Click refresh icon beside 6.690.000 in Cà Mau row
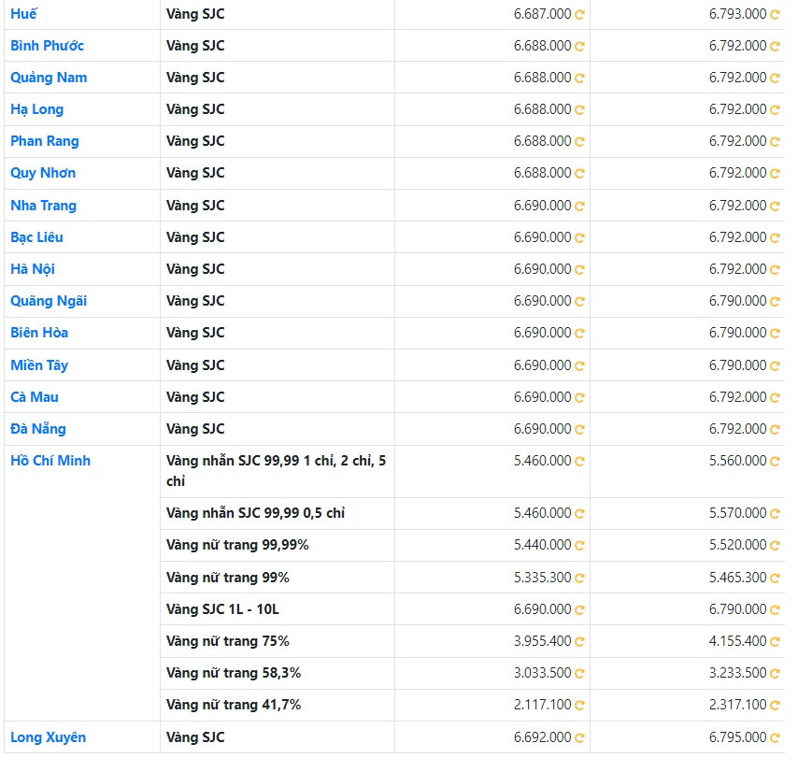 tap(579, 398)
